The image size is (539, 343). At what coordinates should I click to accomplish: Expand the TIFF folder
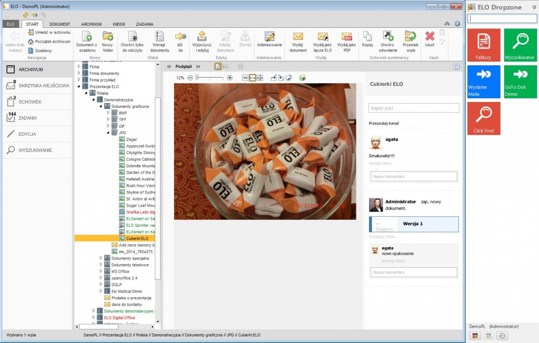pos(108,119)
